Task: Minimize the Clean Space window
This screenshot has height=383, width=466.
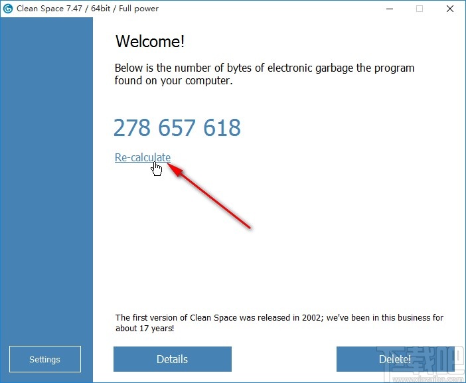Action: [390, 9]
